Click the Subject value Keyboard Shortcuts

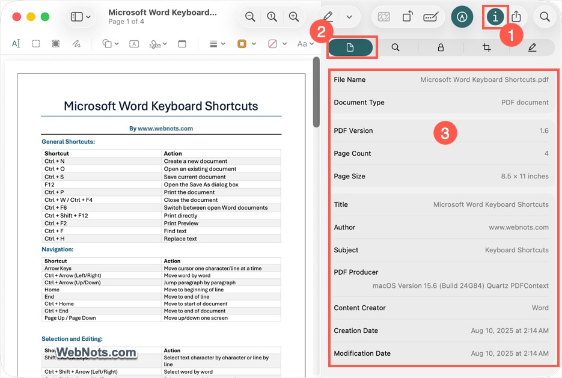516,250
